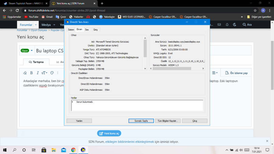Open the Giriş tab
This screenshot has height=154, width=274.
coord(95,30)
